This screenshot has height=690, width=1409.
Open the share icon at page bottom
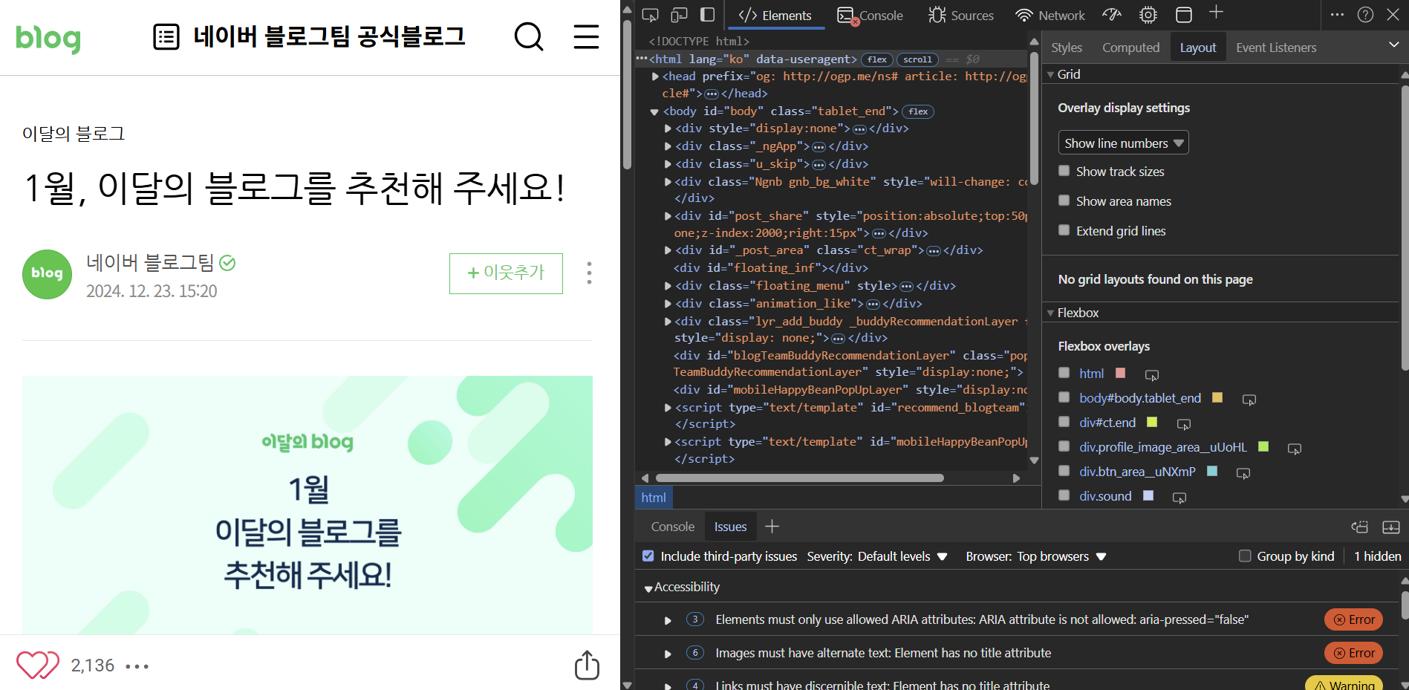tap(587, 665)
